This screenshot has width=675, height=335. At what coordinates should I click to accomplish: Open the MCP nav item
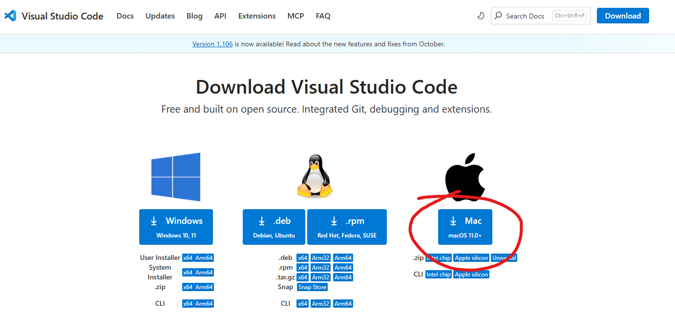click(x=295, y=16)
